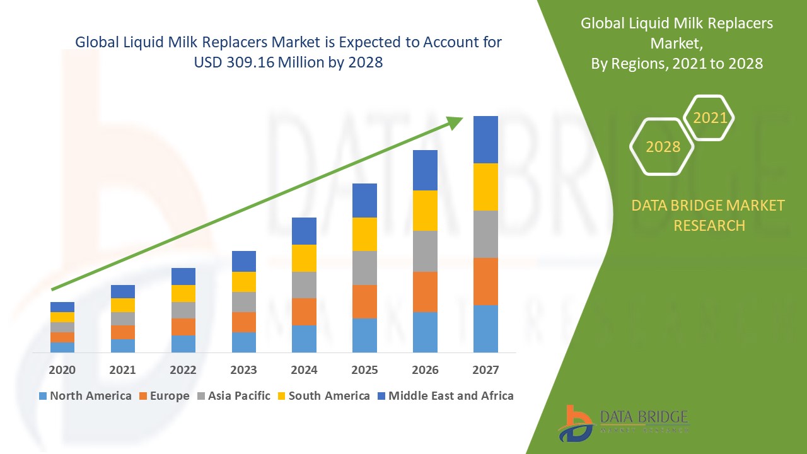Click the 2024 year axis label

pos(304,370)
